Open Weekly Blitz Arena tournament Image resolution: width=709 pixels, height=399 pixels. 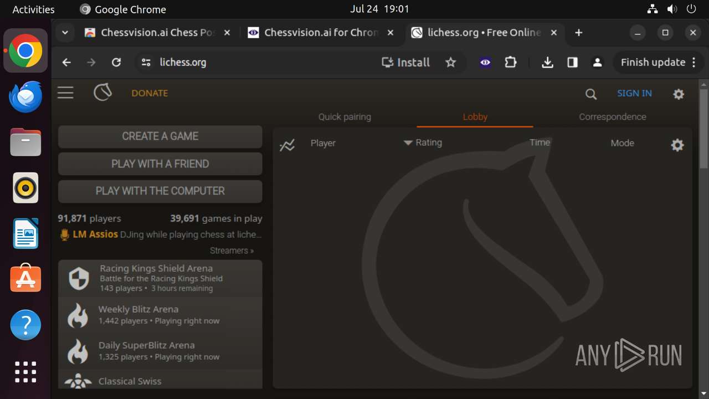coord(160,315)
